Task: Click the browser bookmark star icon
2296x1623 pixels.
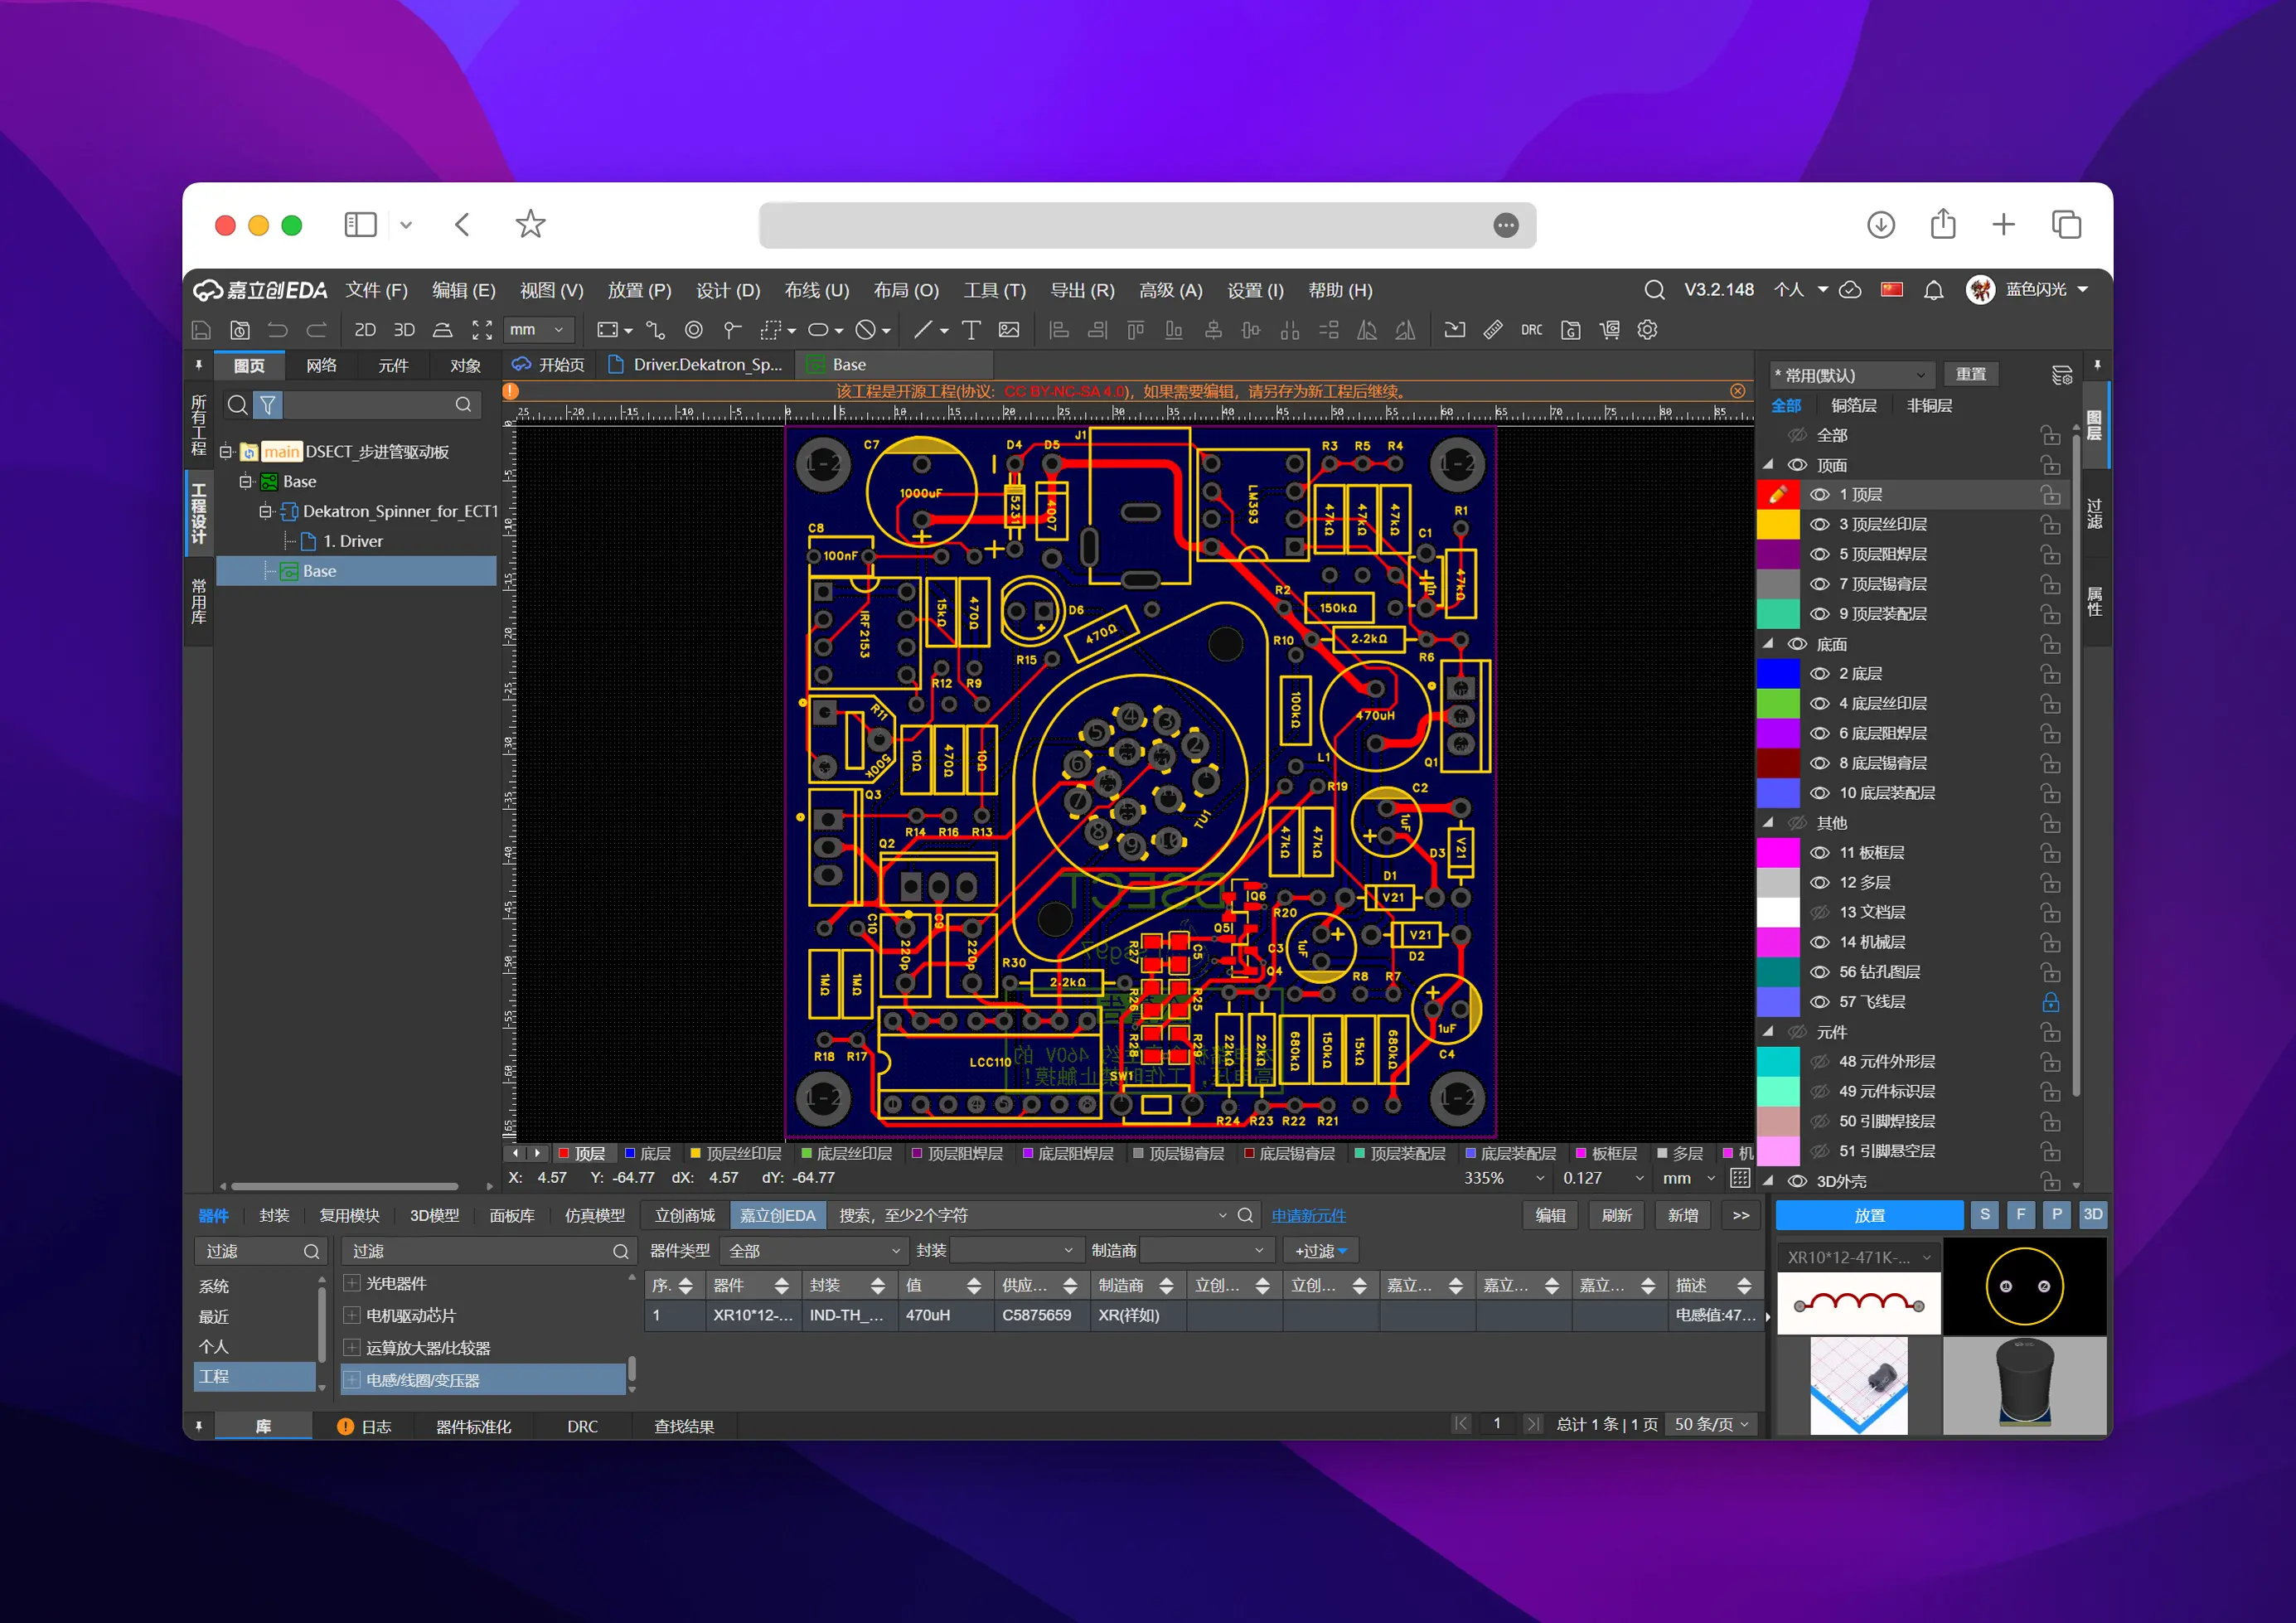Action: tap(530, 224)
